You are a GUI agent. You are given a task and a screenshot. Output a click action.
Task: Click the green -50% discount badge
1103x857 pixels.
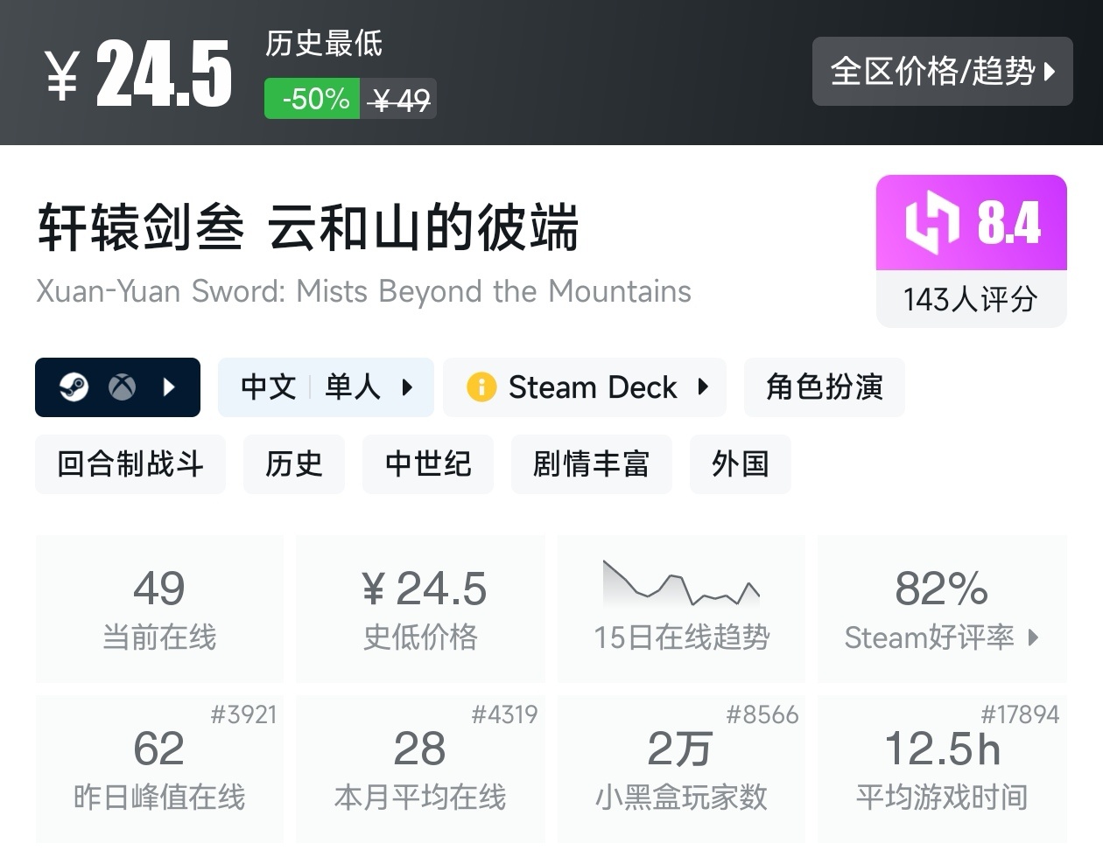point(313,99)
